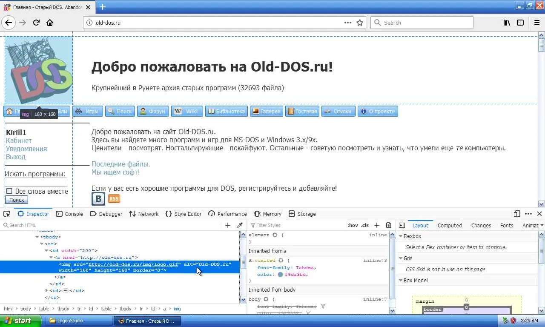This screenshot has width=545, height=327.
Task: Click the filter icon beside overridden font-family
Action: click(x=323, y=307)
